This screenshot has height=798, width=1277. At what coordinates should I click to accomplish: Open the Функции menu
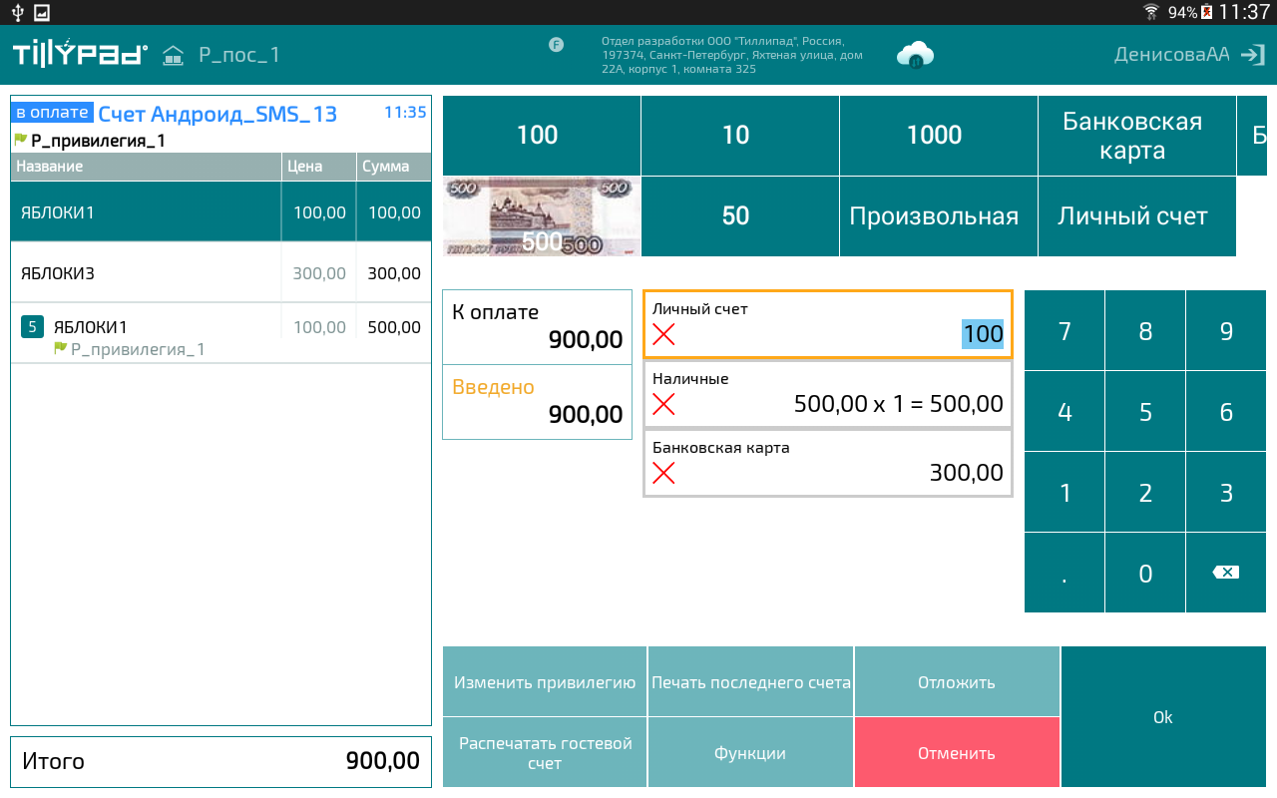pyautogui.click(x=751, y=753)
